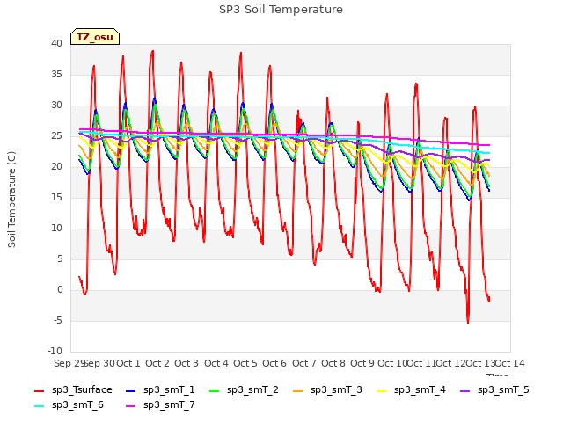
Task: Click the green sp3_smT_2 legend swatch
Action: tap(214, 390)
